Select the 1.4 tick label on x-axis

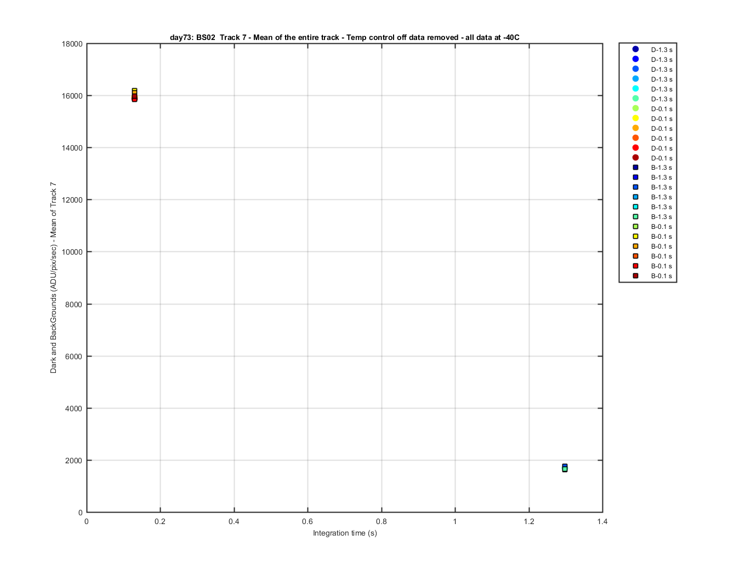602,521
